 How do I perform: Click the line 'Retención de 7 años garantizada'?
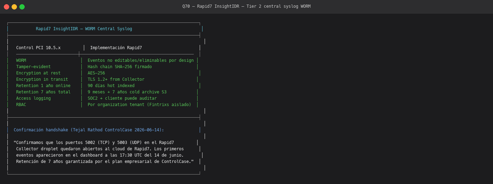tap(105, 162)
